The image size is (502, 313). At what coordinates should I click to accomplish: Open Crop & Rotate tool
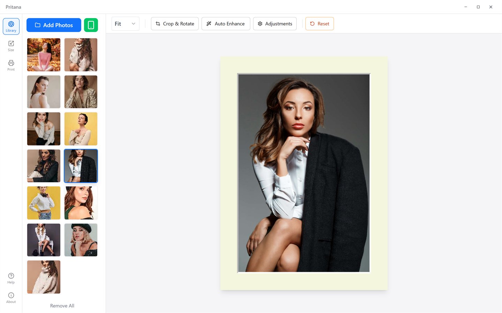pyautogui.click(x=175, y=24)
